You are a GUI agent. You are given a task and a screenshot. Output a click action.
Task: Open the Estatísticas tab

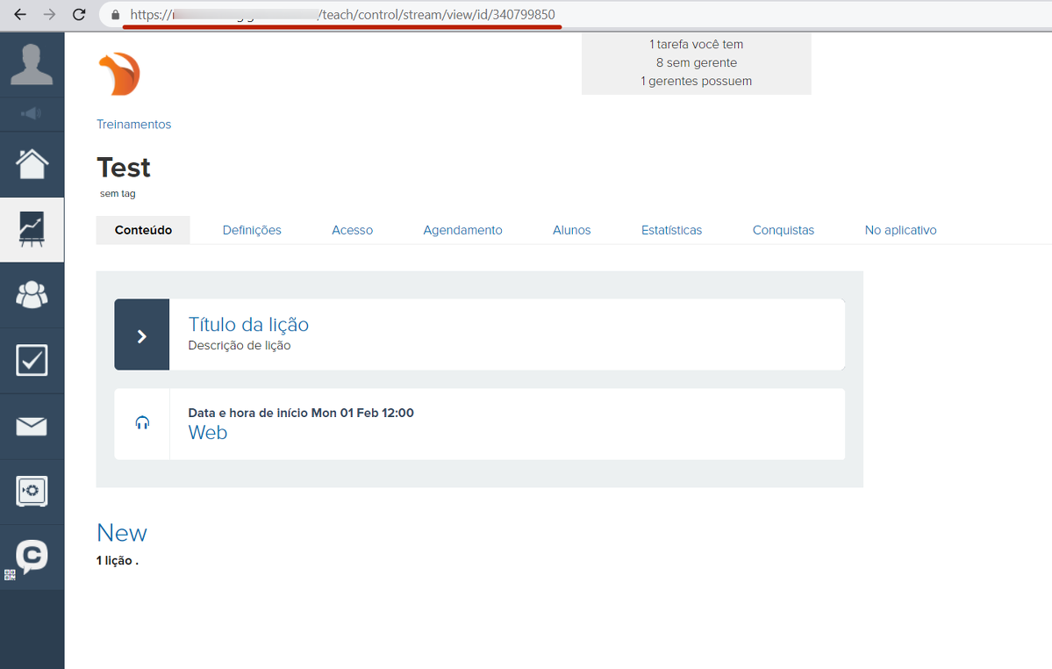(671, 230)
